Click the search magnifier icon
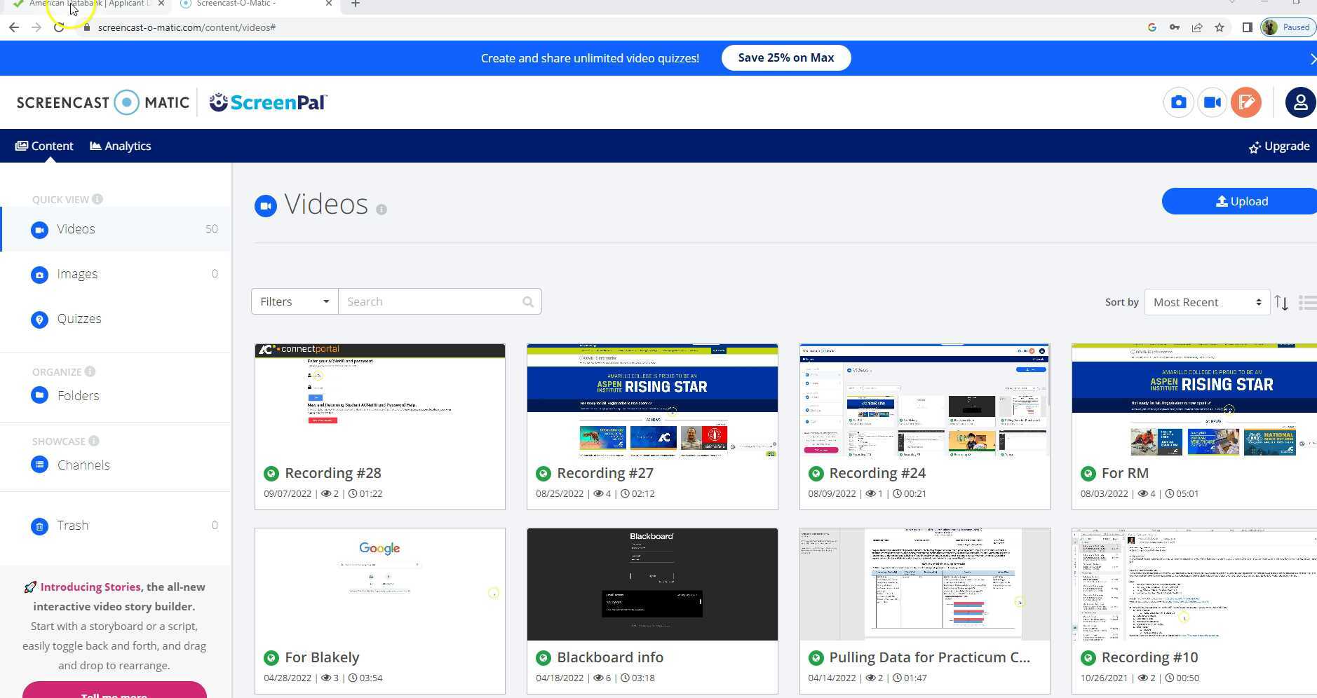The height and width of the screenshot is (698, 1317). (528, 302)
